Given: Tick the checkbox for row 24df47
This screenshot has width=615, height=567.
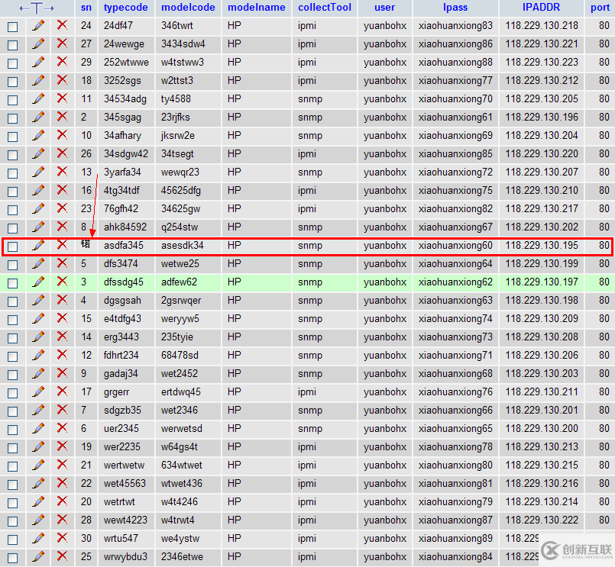Looking at the screenshot, I should [x=12, y=27].
